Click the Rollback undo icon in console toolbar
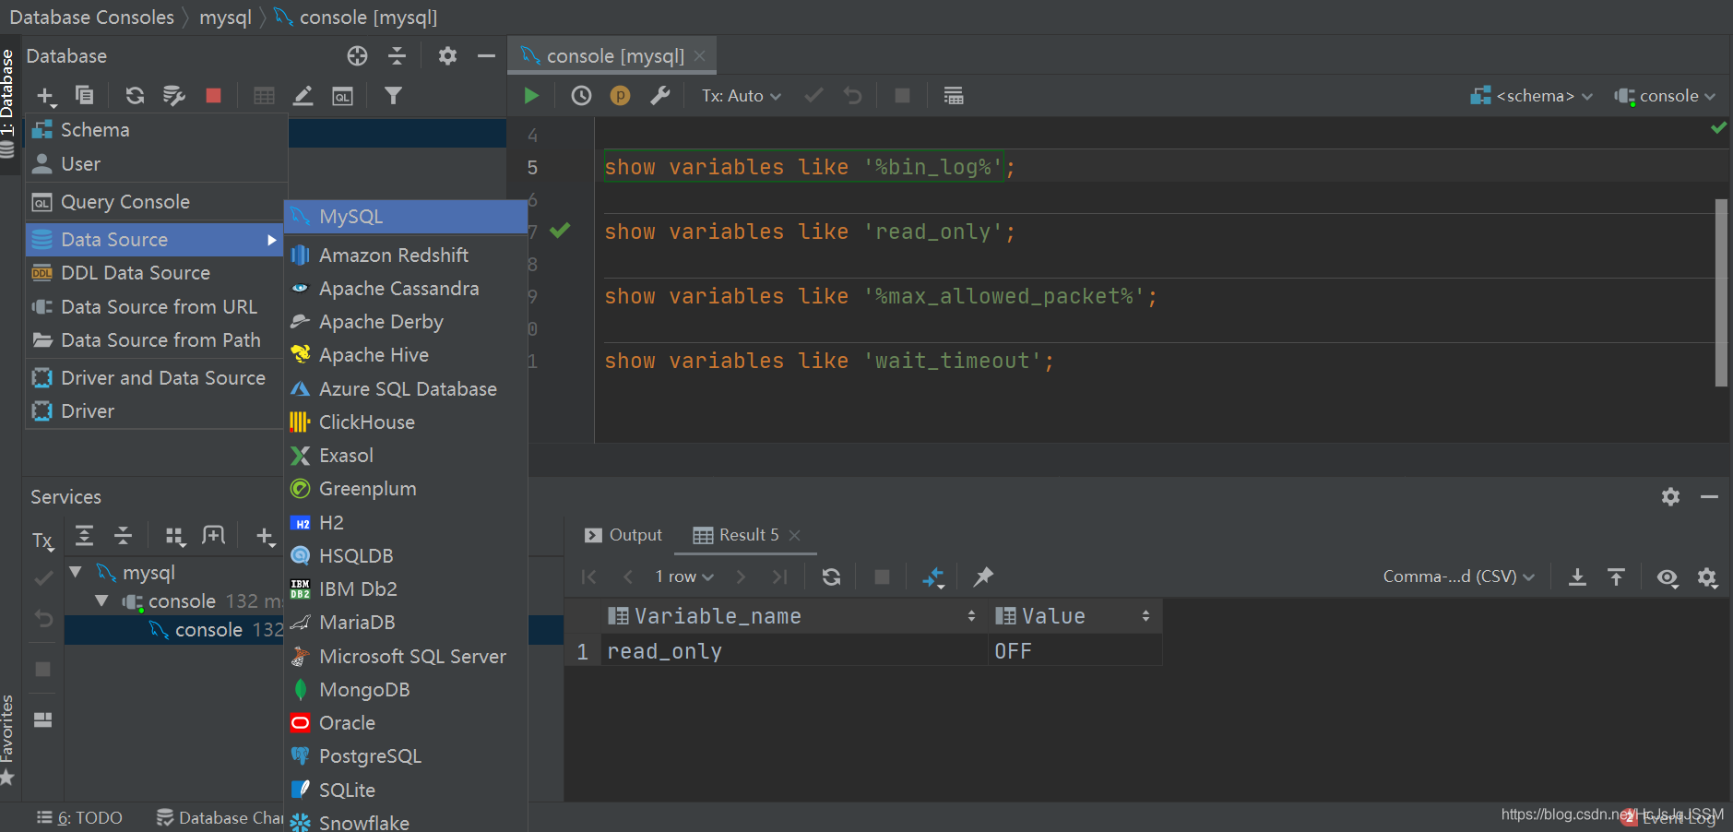 pos(853,95)
